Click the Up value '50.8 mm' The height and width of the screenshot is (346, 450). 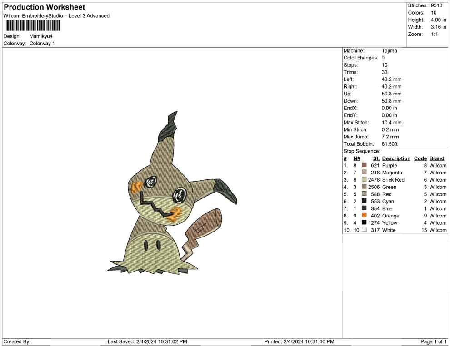tap(391, 94)
